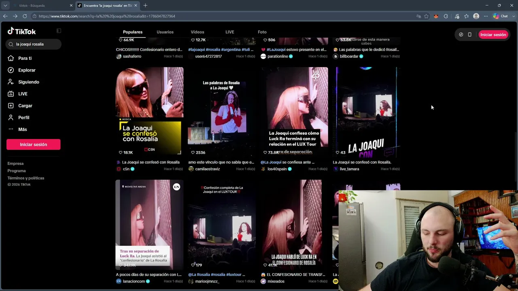Open the mixeados confesionario video thumbnail
Viewport: 518px width, 291px height.
tap(294, 225)
